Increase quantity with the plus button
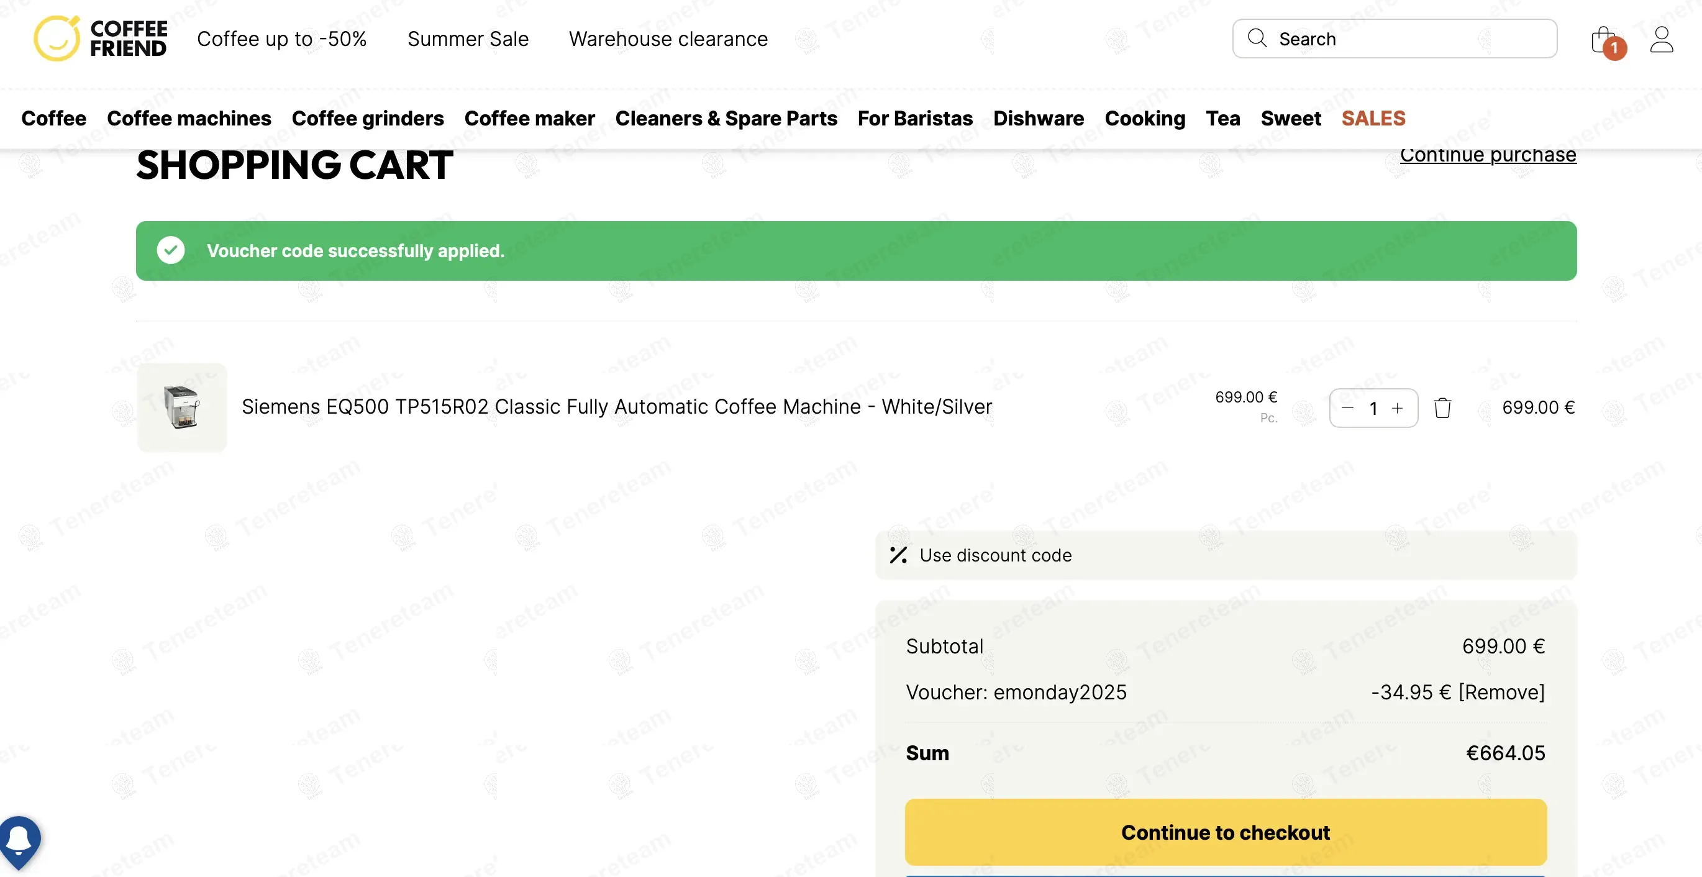Screen dimensions: 1702x877 point(1398,408)
